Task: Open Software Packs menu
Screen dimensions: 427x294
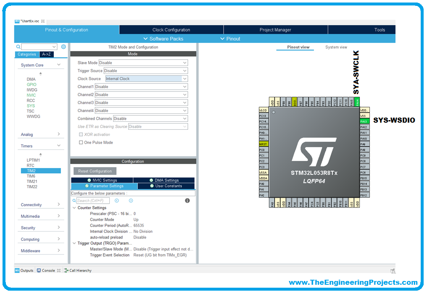Action: [x=163, y=39]
